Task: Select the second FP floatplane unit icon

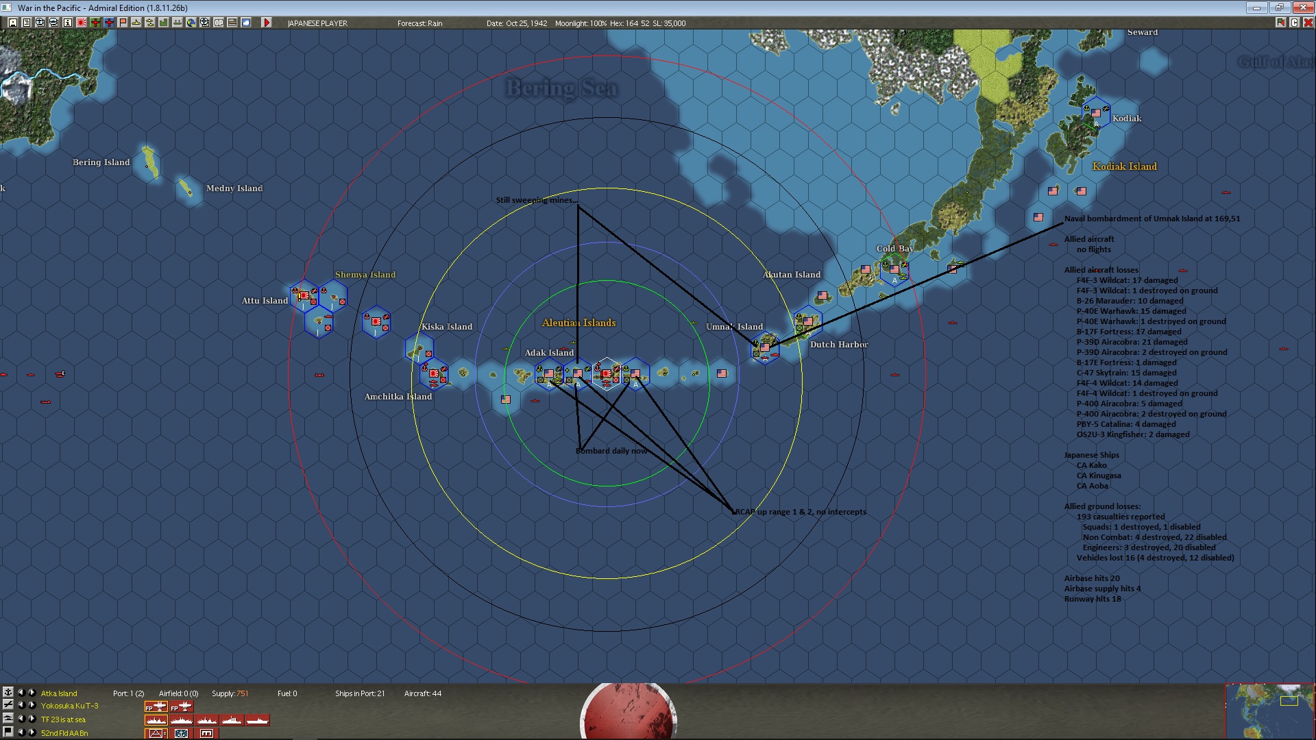Action: tap(181, 706)
